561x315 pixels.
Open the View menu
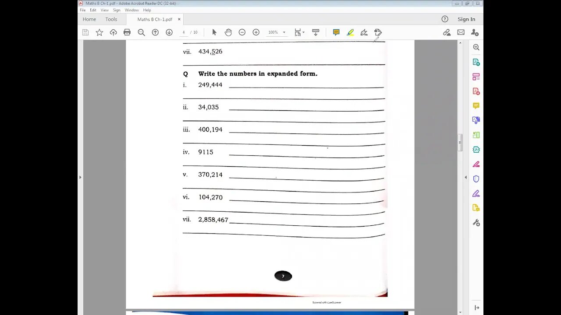(105, 10)
